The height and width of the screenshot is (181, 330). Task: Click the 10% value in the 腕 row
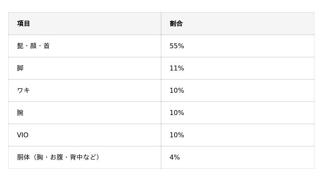pyautogui.click(x=177, y=113)
